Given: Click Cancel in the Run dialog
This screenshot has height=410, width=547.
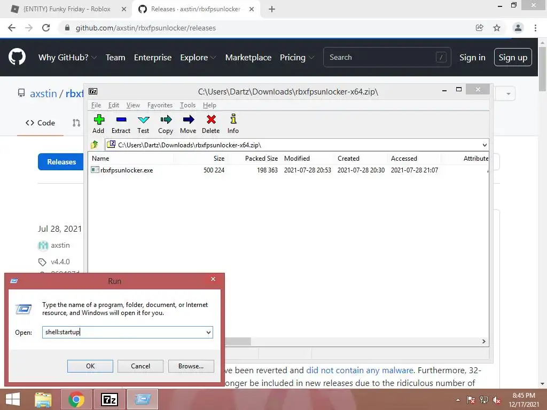Looking at the screenshot, I should pyautogui.click(x=140, y=366).
